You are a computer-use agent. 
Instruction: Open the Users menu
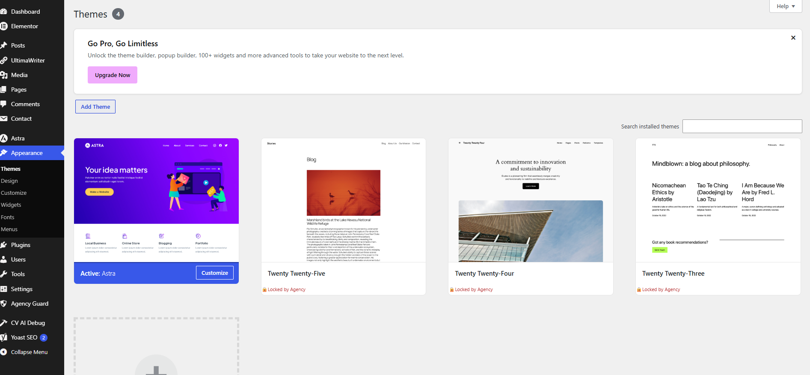coord(18,259)
